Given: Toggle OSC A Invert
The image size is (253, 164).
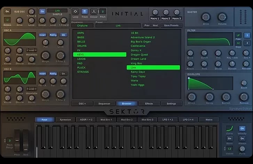Looking at the screenshot, I should click(42, 35).
